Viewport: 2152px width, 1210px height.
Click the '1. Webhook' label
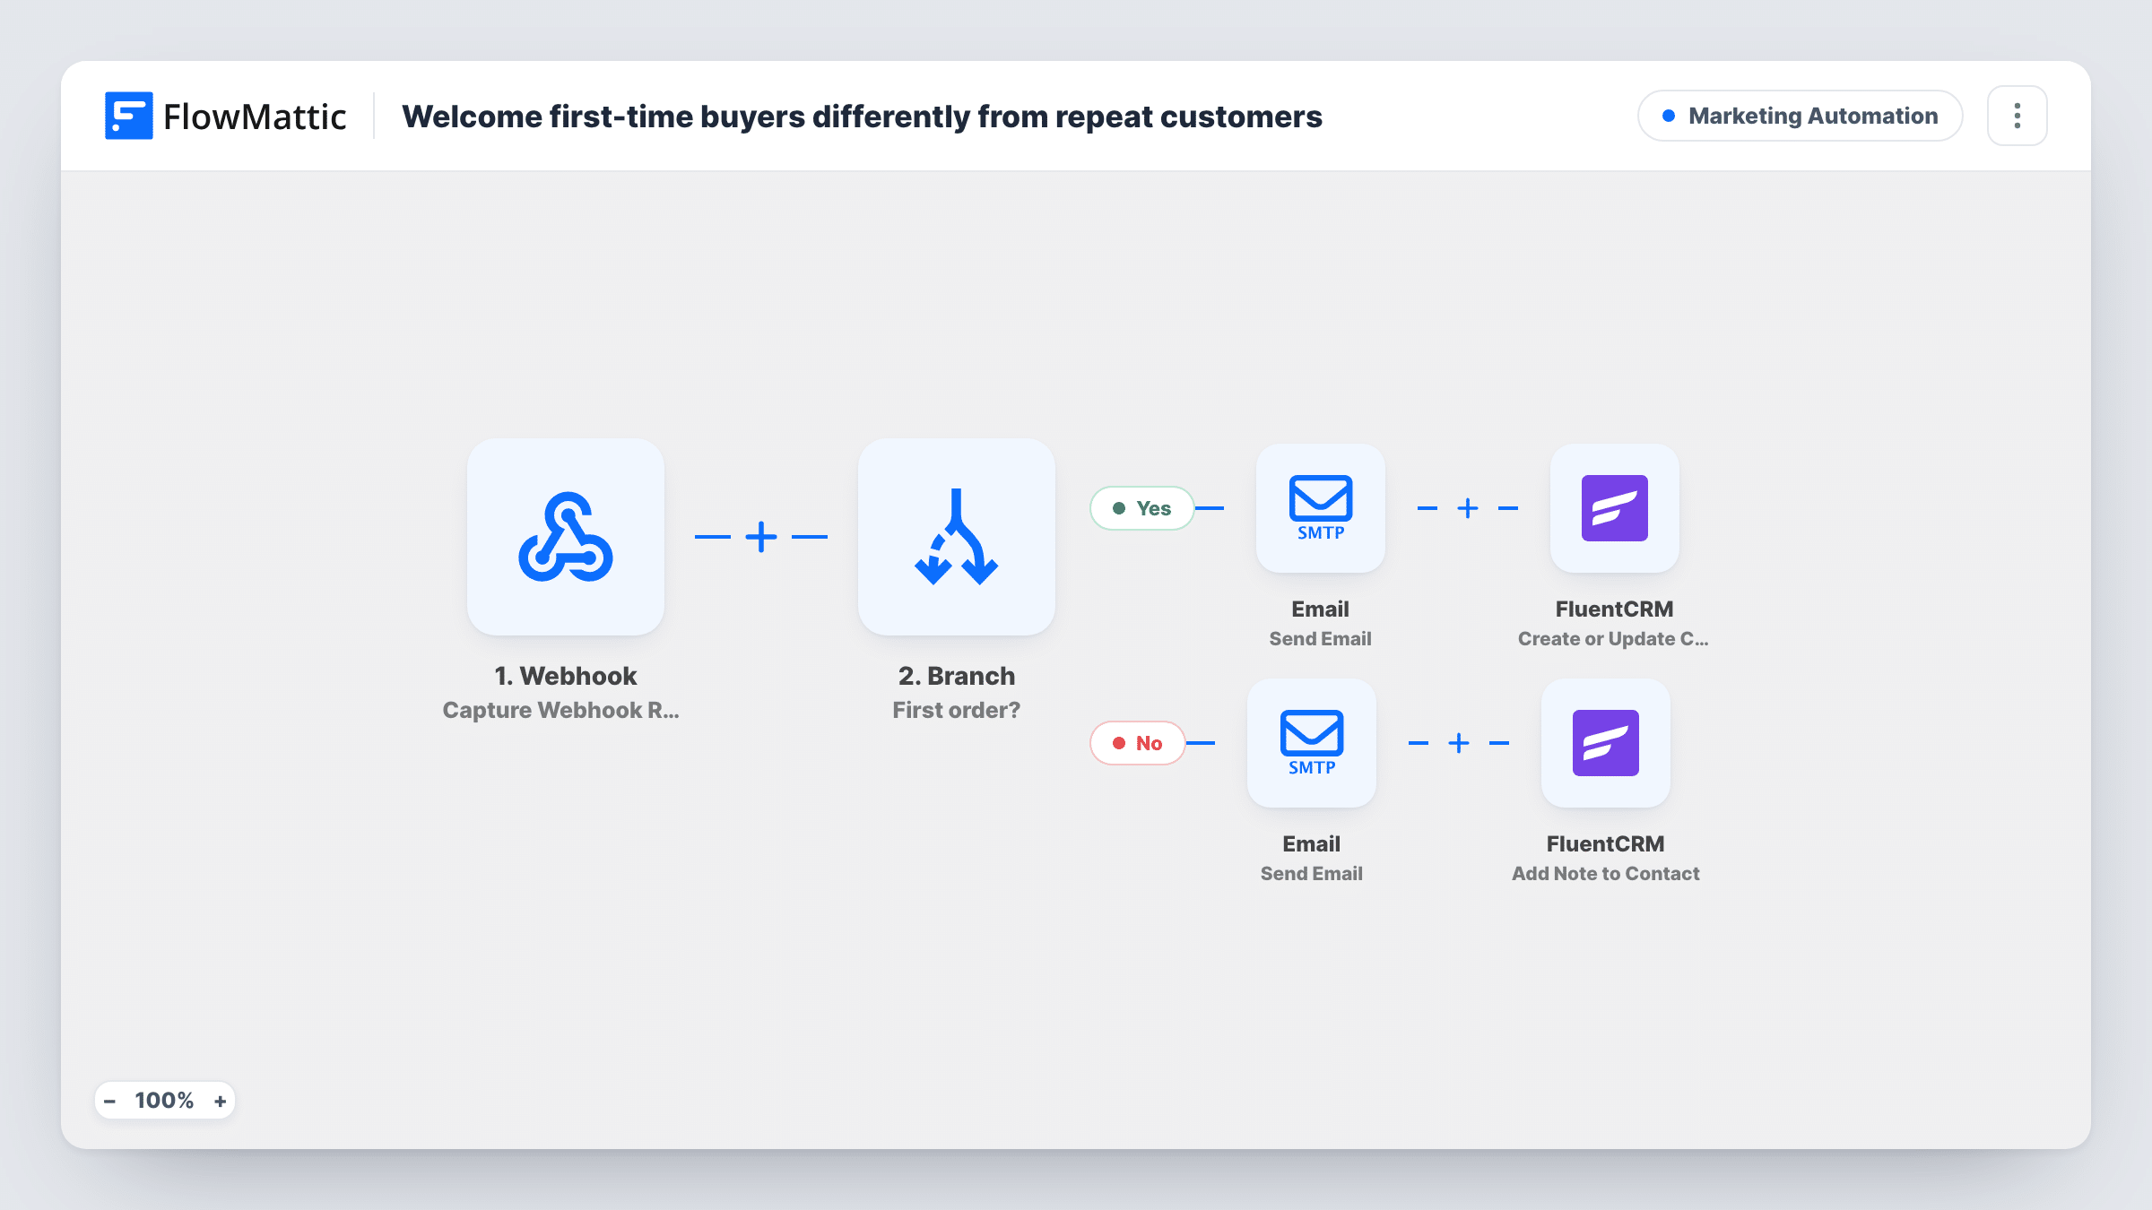click(566, 676)
